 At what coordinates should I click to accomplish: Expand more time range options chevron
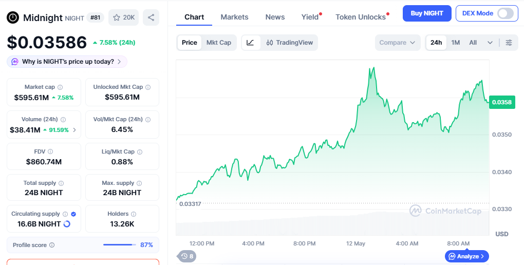[x=490, y=43]
